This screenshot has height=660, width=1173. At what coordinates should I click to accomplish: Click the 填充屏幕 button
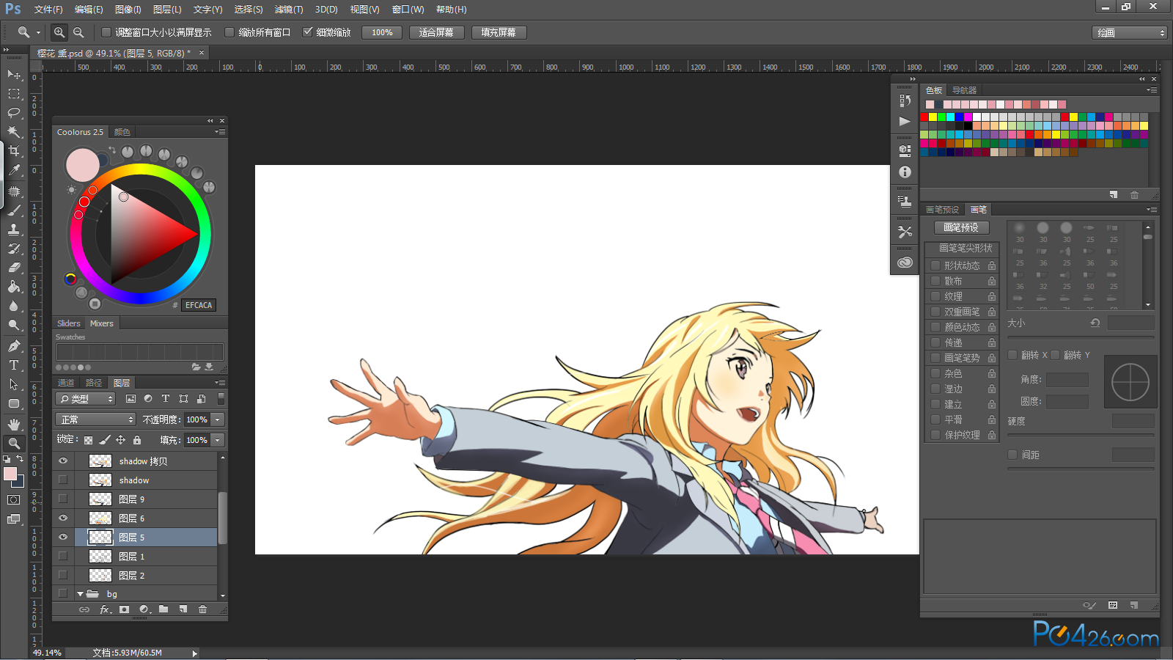click(499, 32)
